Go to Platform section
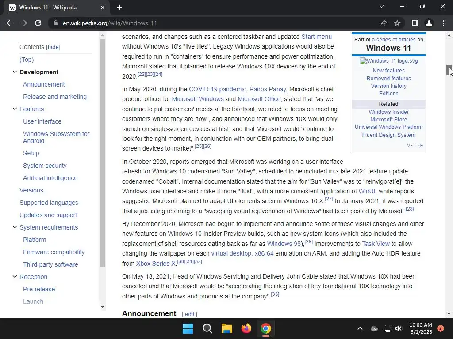 click(x=35, y=240)
